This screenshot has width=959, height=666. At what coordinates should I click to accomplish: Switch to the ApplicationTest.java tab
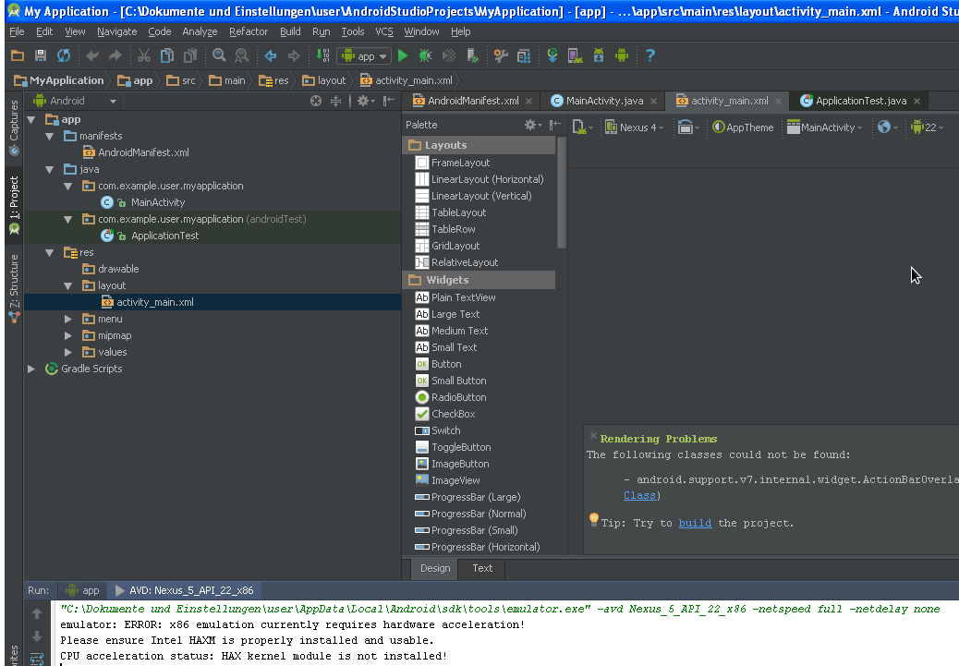point(861,101)
